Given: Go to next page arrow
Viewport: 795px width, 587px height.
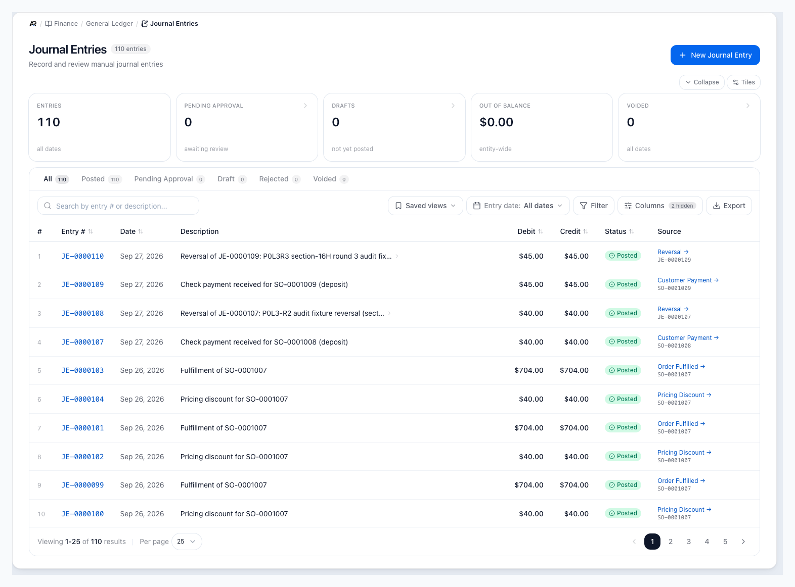Looking at the screenshot, I should click(743, 542).
